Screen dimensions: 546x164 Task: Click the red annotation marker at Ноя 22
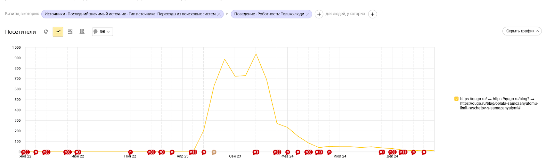(130, 152)
